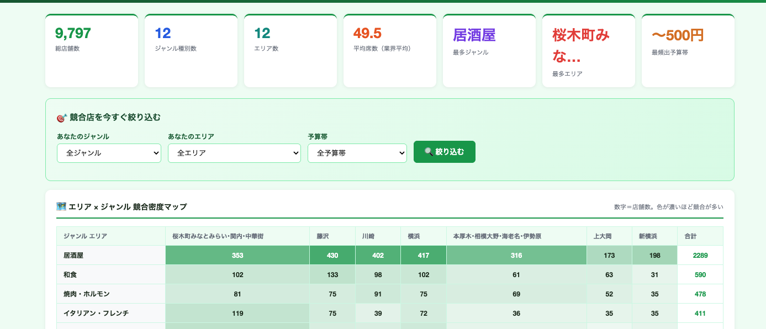Click the 72 cell in イタリアン・フレンチ row
Image resolution: width=766 pixels, height=329 pixels.
pos(424,313)
